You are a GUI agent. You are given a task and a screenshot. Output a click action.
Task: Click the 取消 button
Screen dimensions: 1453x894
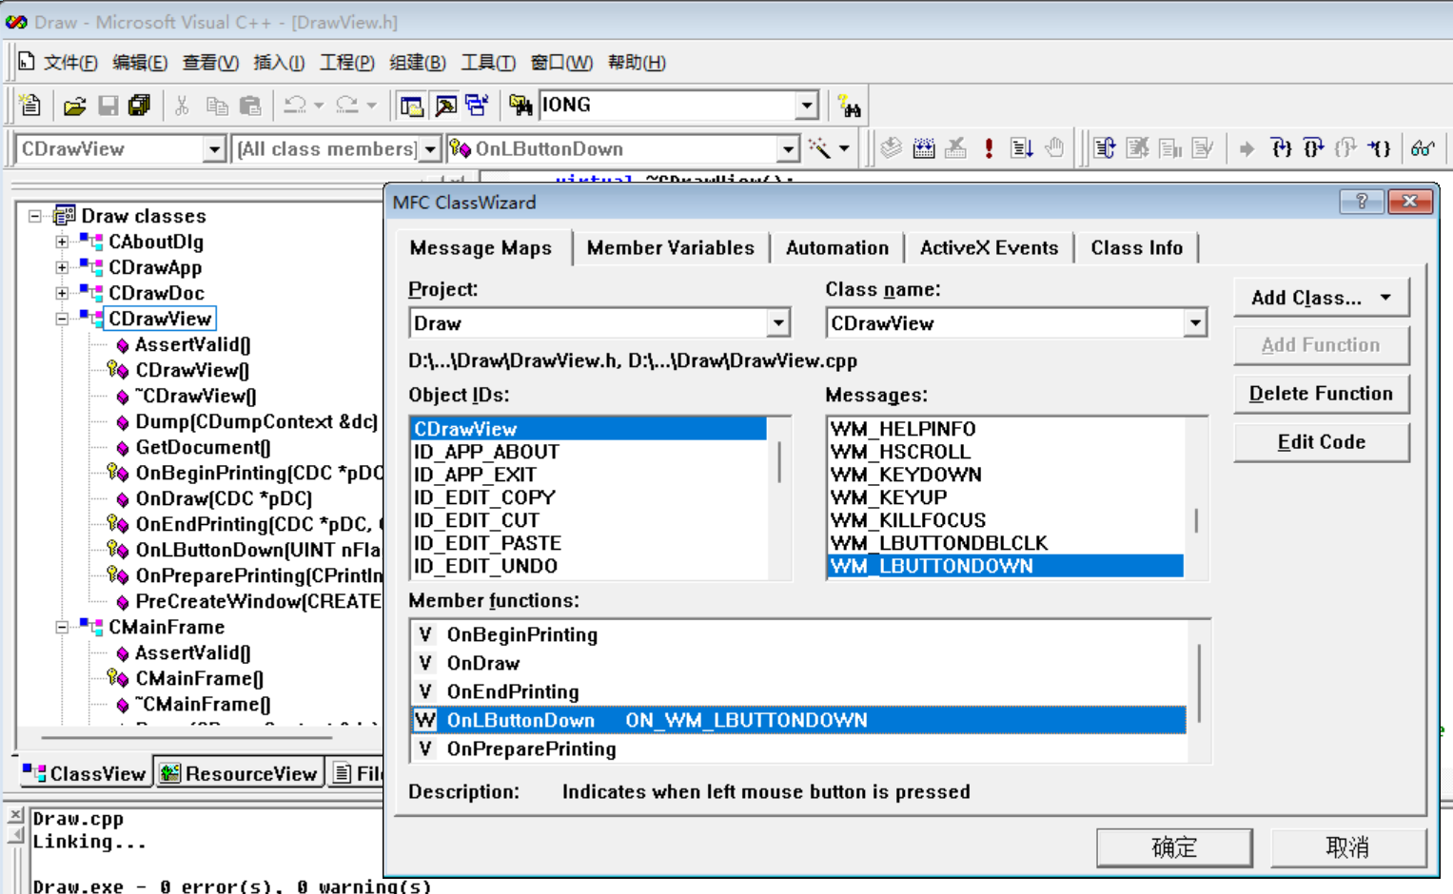tap(1347, 847)
